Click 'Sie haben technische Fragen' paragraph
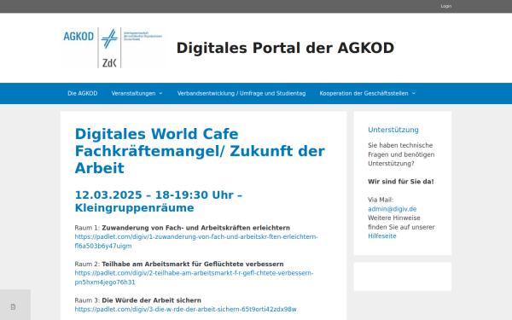 pos(401,154)
